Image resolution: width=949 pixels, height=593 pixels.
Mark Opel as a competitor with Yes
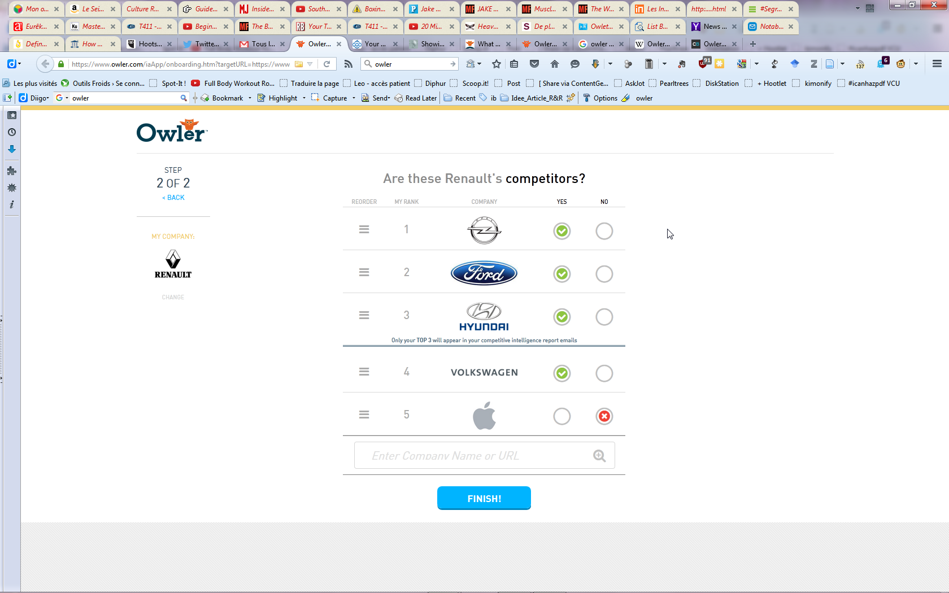(562, 231)
